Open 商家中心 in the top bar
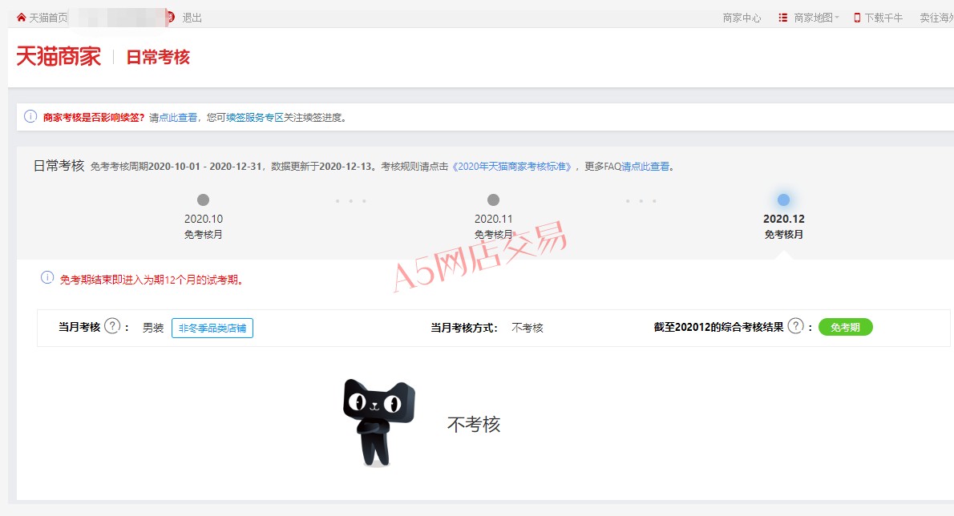Viewport: 954px width, 516px height. pos(742,18)
